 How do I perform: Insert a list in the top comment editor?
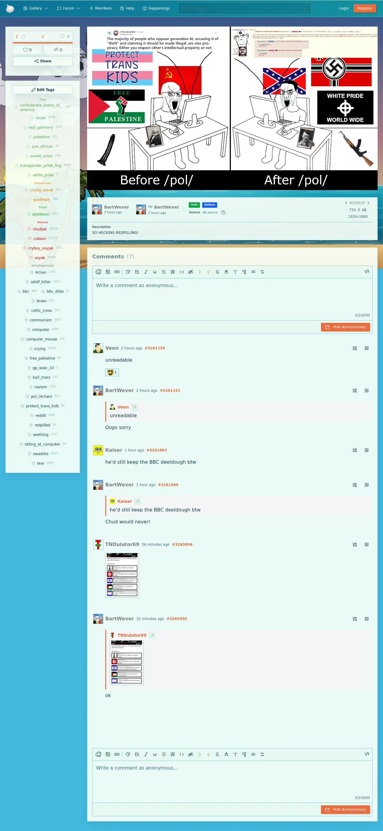(x=254, y=272)
